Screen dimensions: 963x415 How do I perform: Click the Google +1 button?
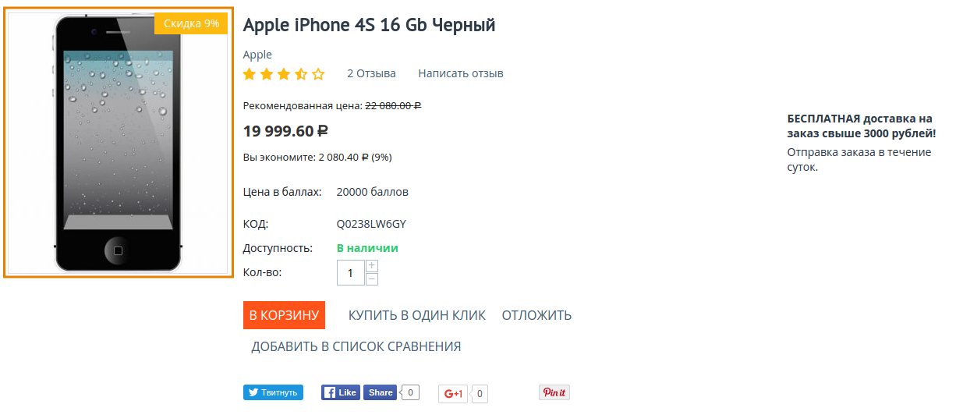point(453,394)
